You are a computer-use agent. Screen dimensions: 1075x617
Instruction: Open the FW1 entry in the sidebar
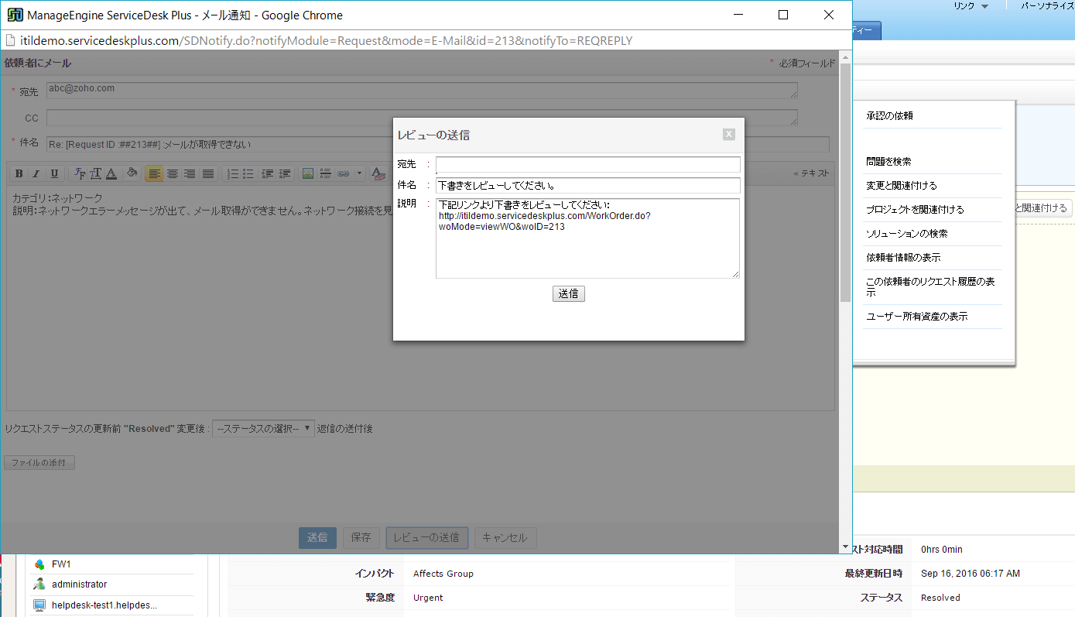pyautogui.click(x=61, y=564)
